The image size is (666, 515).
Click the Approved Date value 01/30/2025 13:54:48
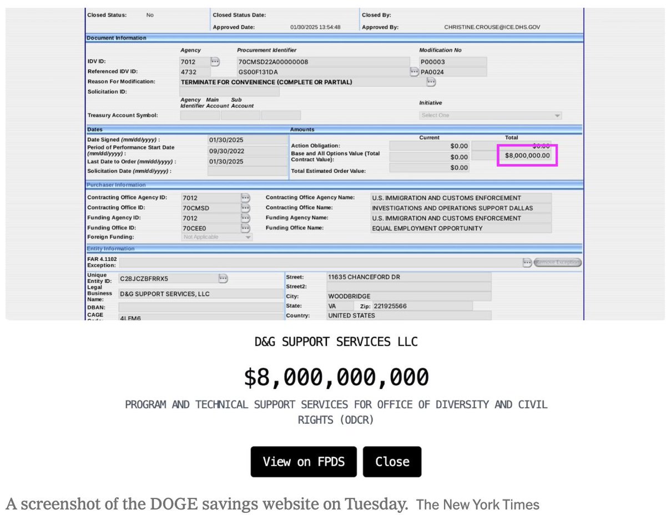point(315,27)
